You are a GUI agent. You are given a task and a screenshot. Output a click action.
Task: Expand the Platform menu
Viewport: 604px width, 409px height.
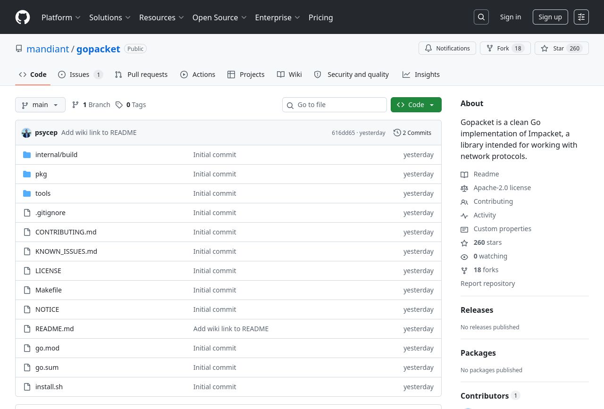click(x=61, y=17)
